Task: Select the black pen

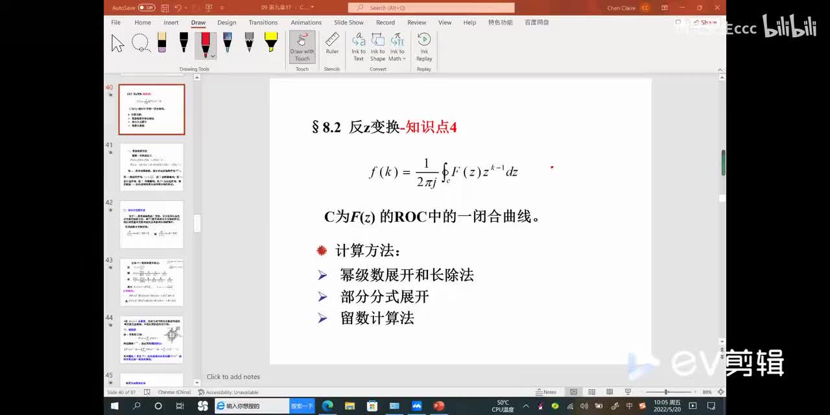Action: point(184,43)
